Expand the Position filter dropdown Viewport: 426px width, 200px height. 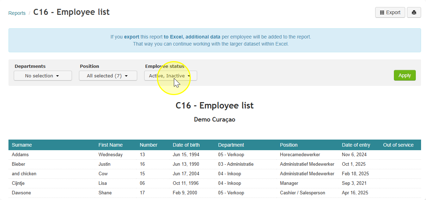pos(108,76)
